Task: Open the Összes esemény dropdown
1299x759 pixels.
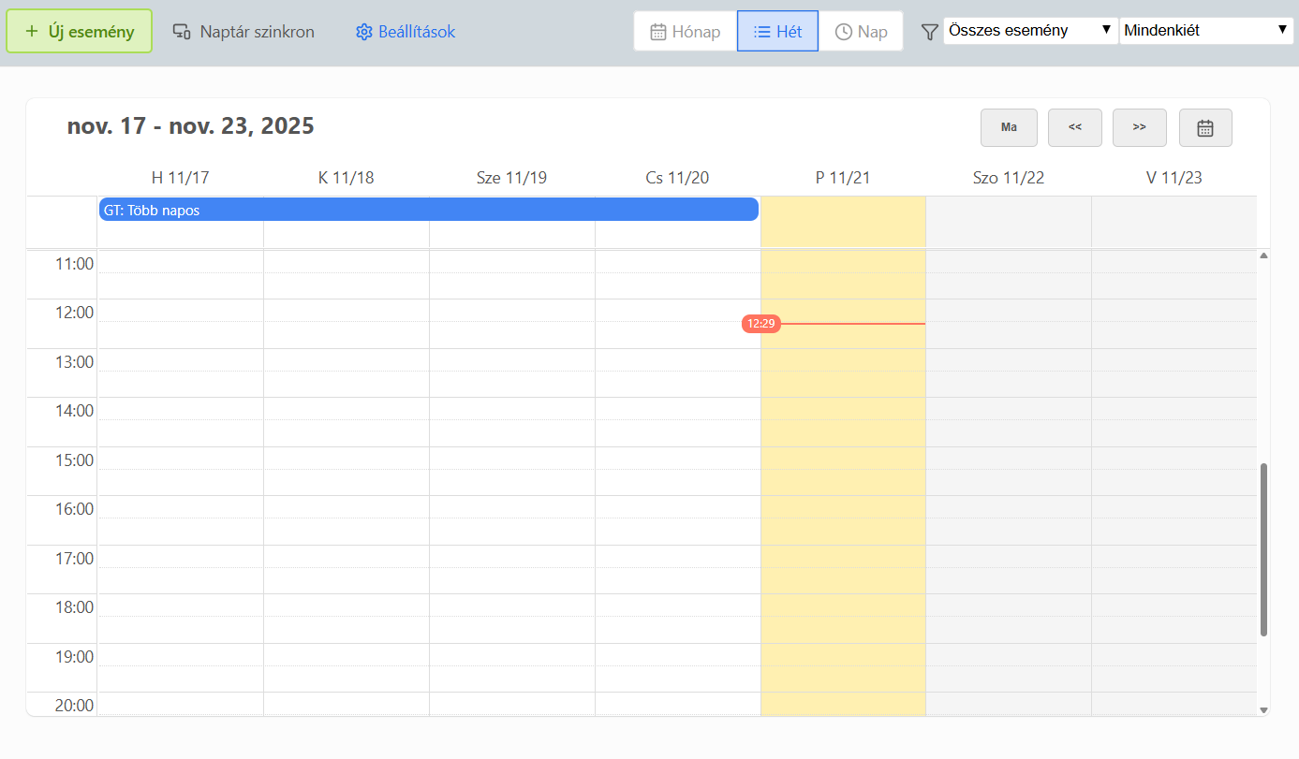Action: 1030,31
